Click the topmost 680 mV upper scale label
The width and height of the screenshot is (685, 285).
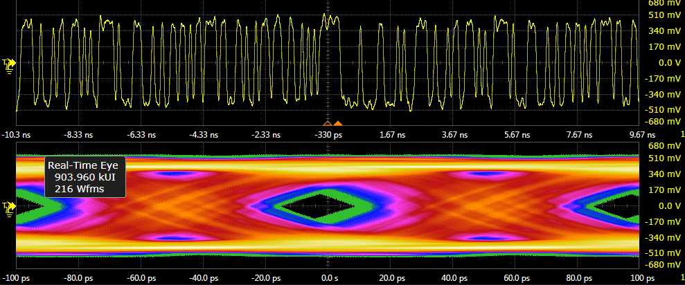click(664, 2)
